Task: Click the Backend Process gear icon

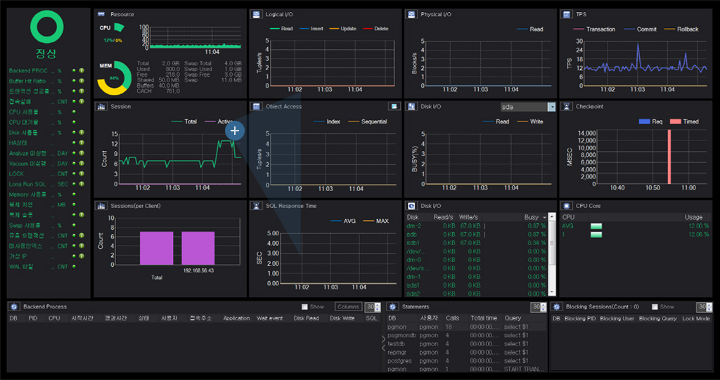Action: tap(14, 307)
